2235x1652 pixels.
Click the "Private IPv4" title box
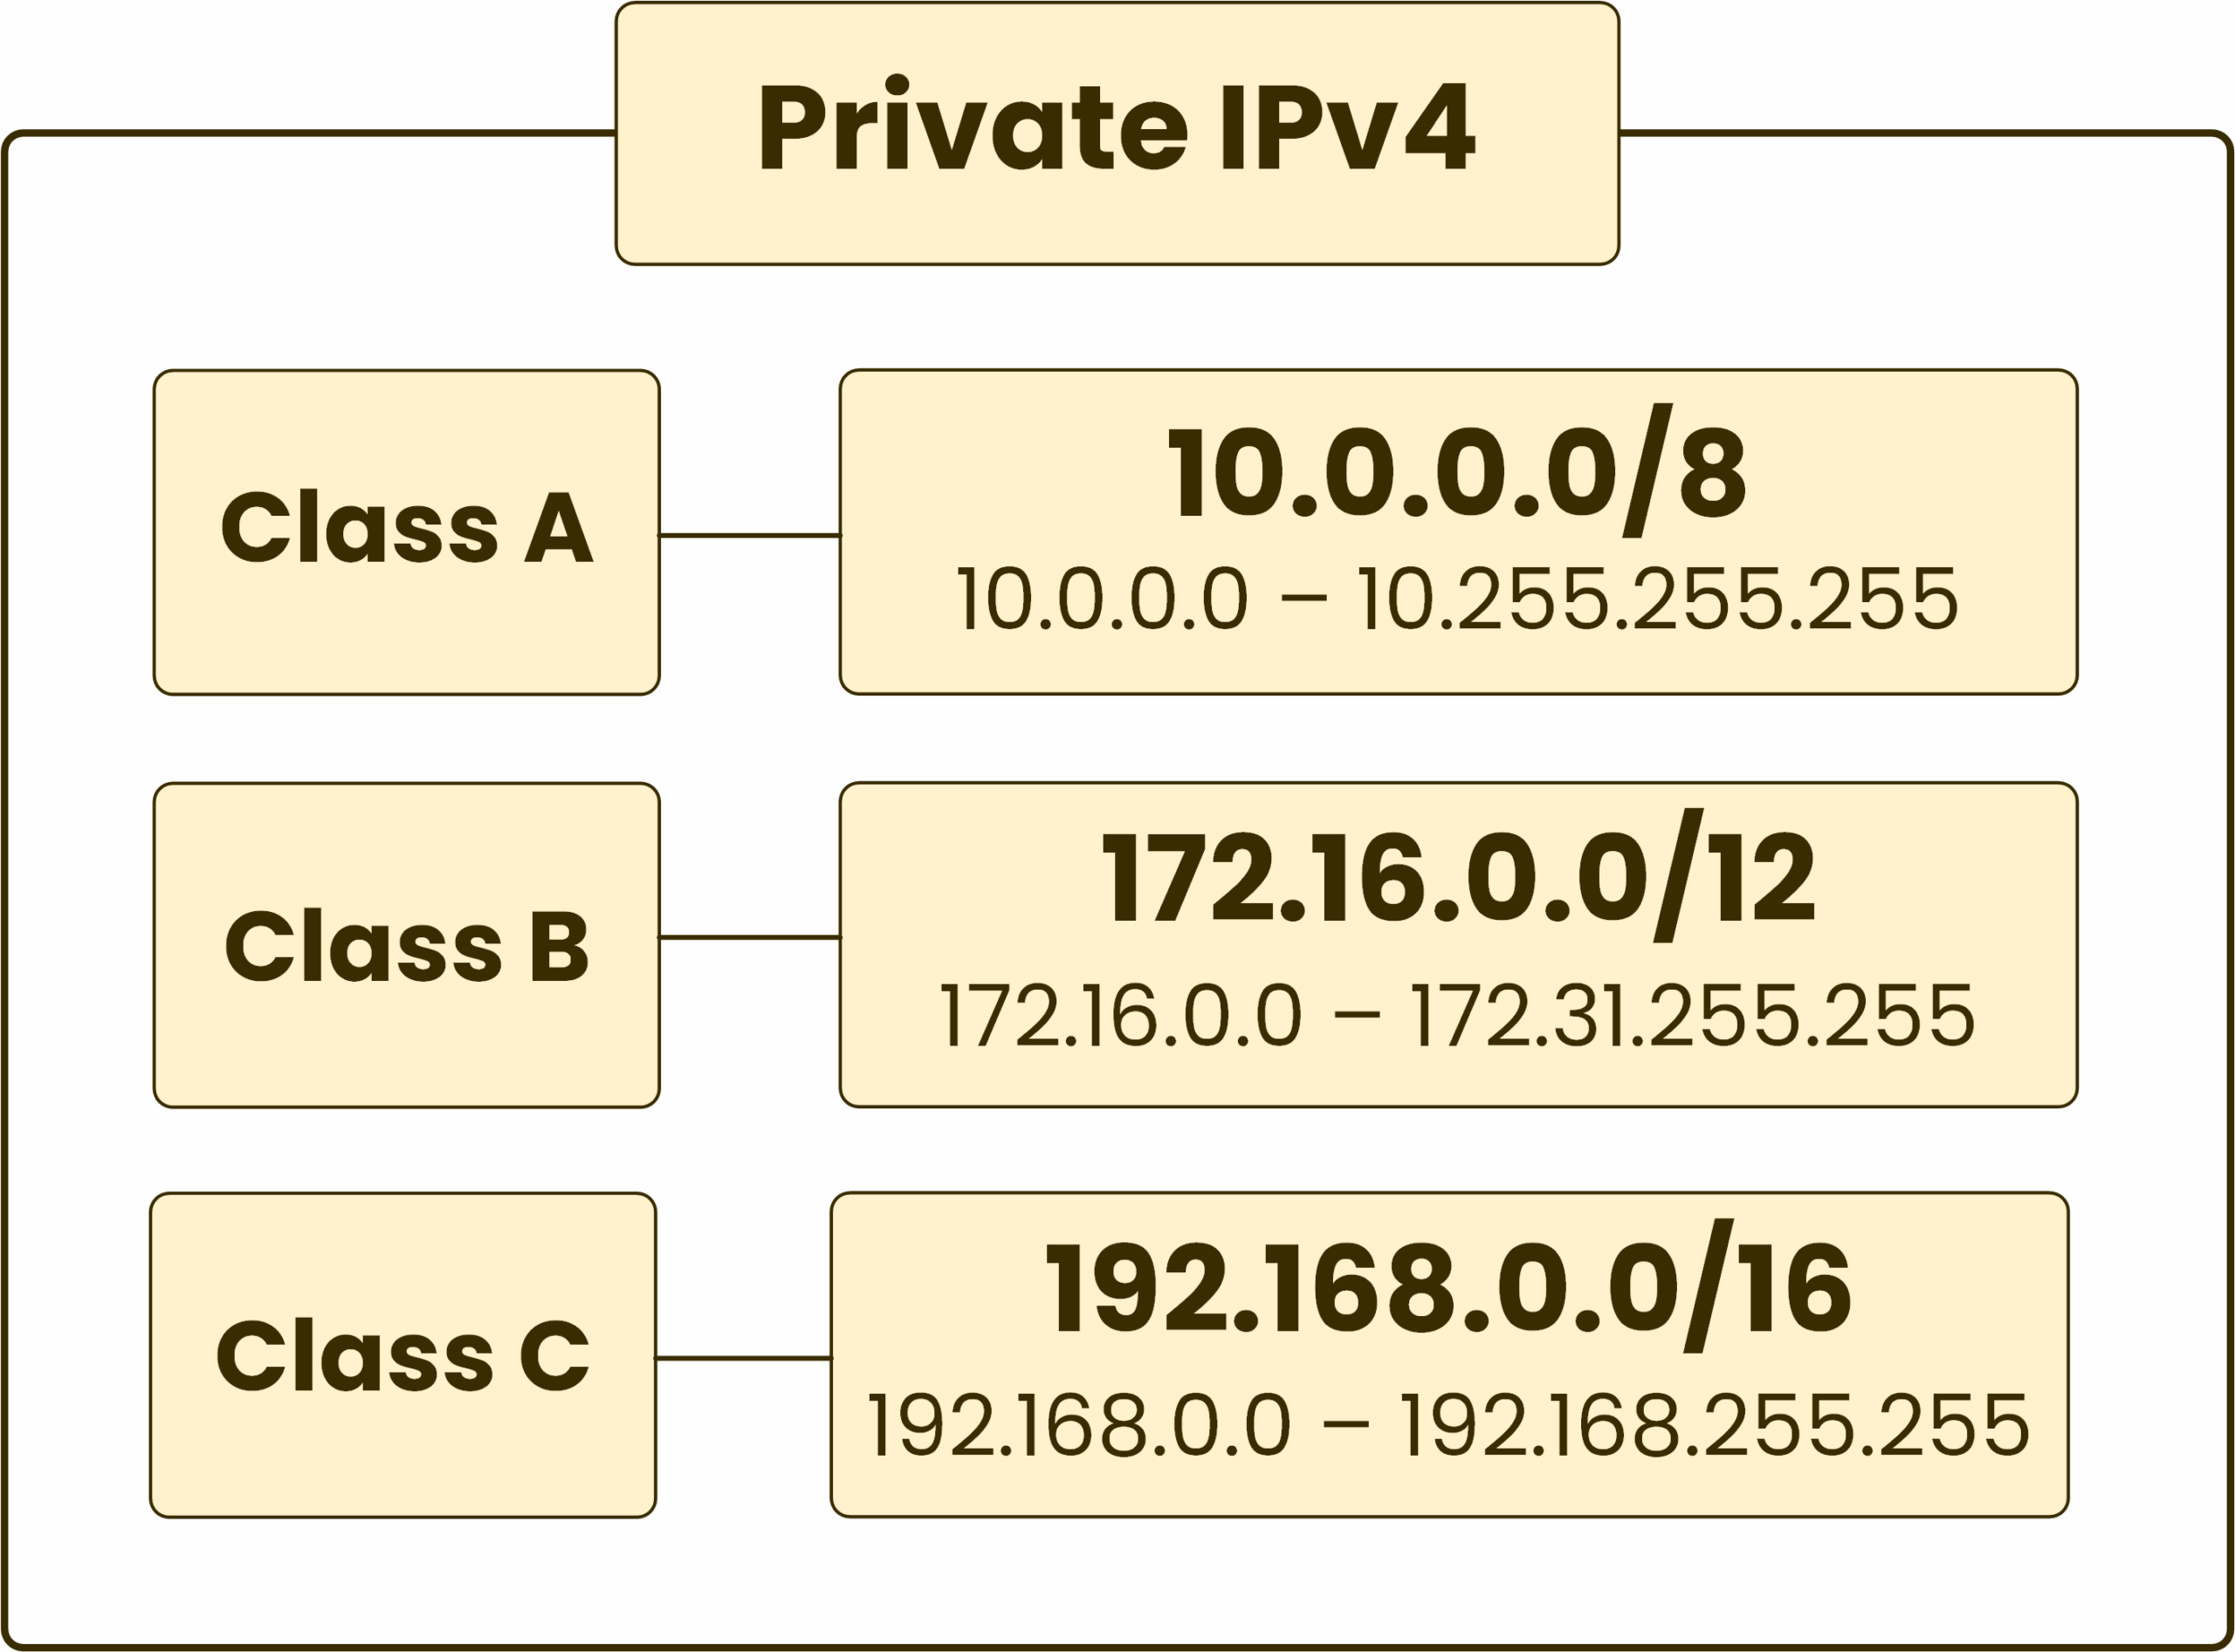click(1117, 133)
